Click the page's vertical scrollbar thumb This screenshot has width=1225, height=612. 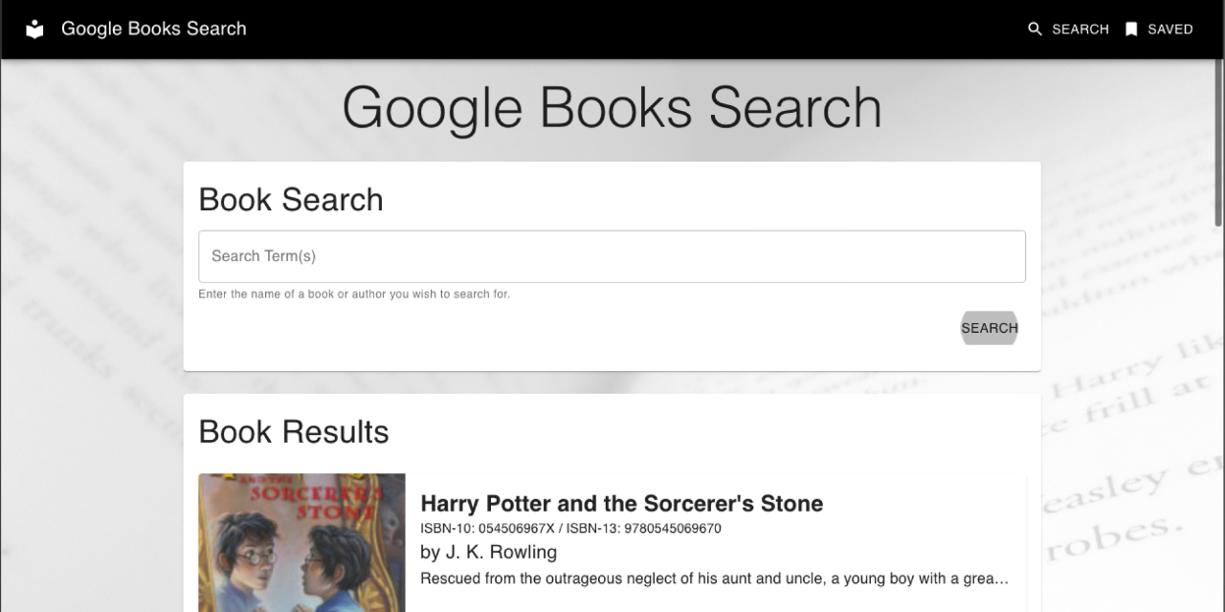1218,143
